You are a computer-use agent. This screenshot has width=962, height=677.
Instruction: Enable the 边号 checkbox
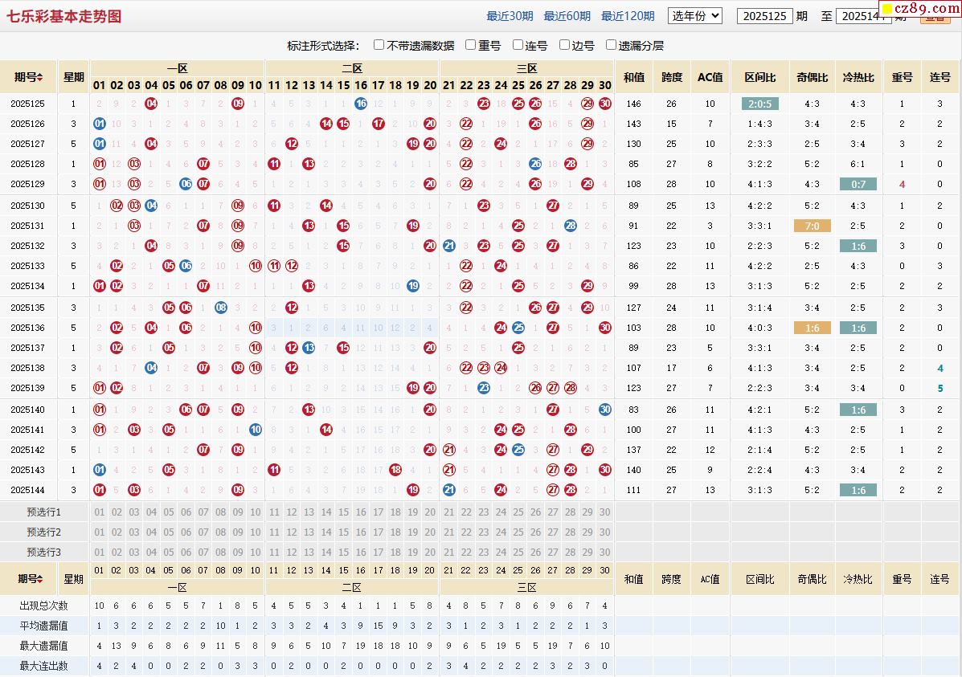(x=564, y=46)
